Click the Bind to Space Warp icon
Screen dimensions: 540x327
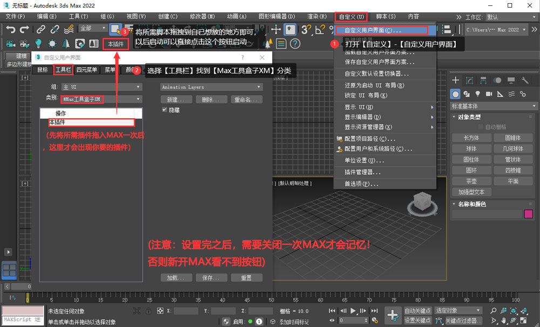69,30
